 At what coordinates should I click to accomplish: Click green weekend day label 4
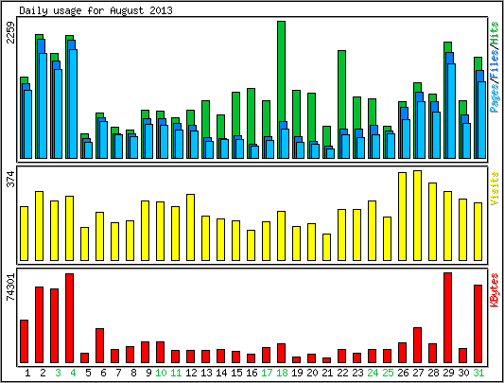(x=73, y=373)
